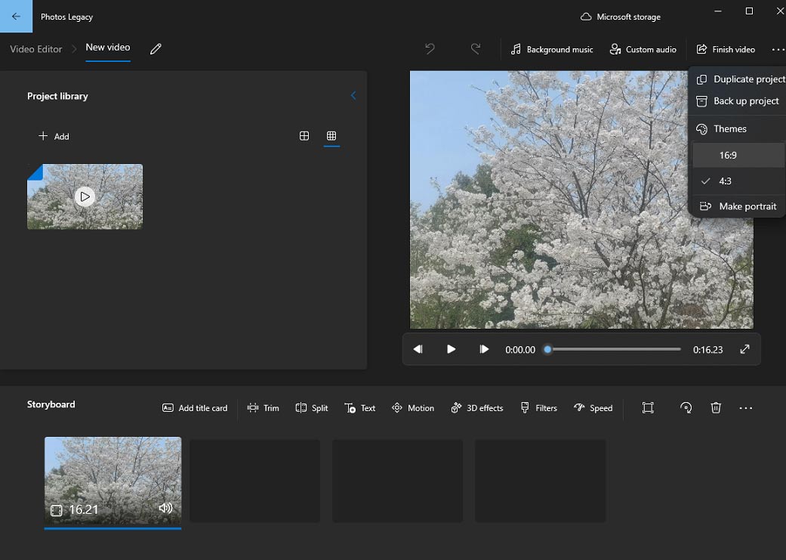Rename video with the pencil icon
Image resolution: width=786 pixels, height=560 pixels.
point(156,48)
